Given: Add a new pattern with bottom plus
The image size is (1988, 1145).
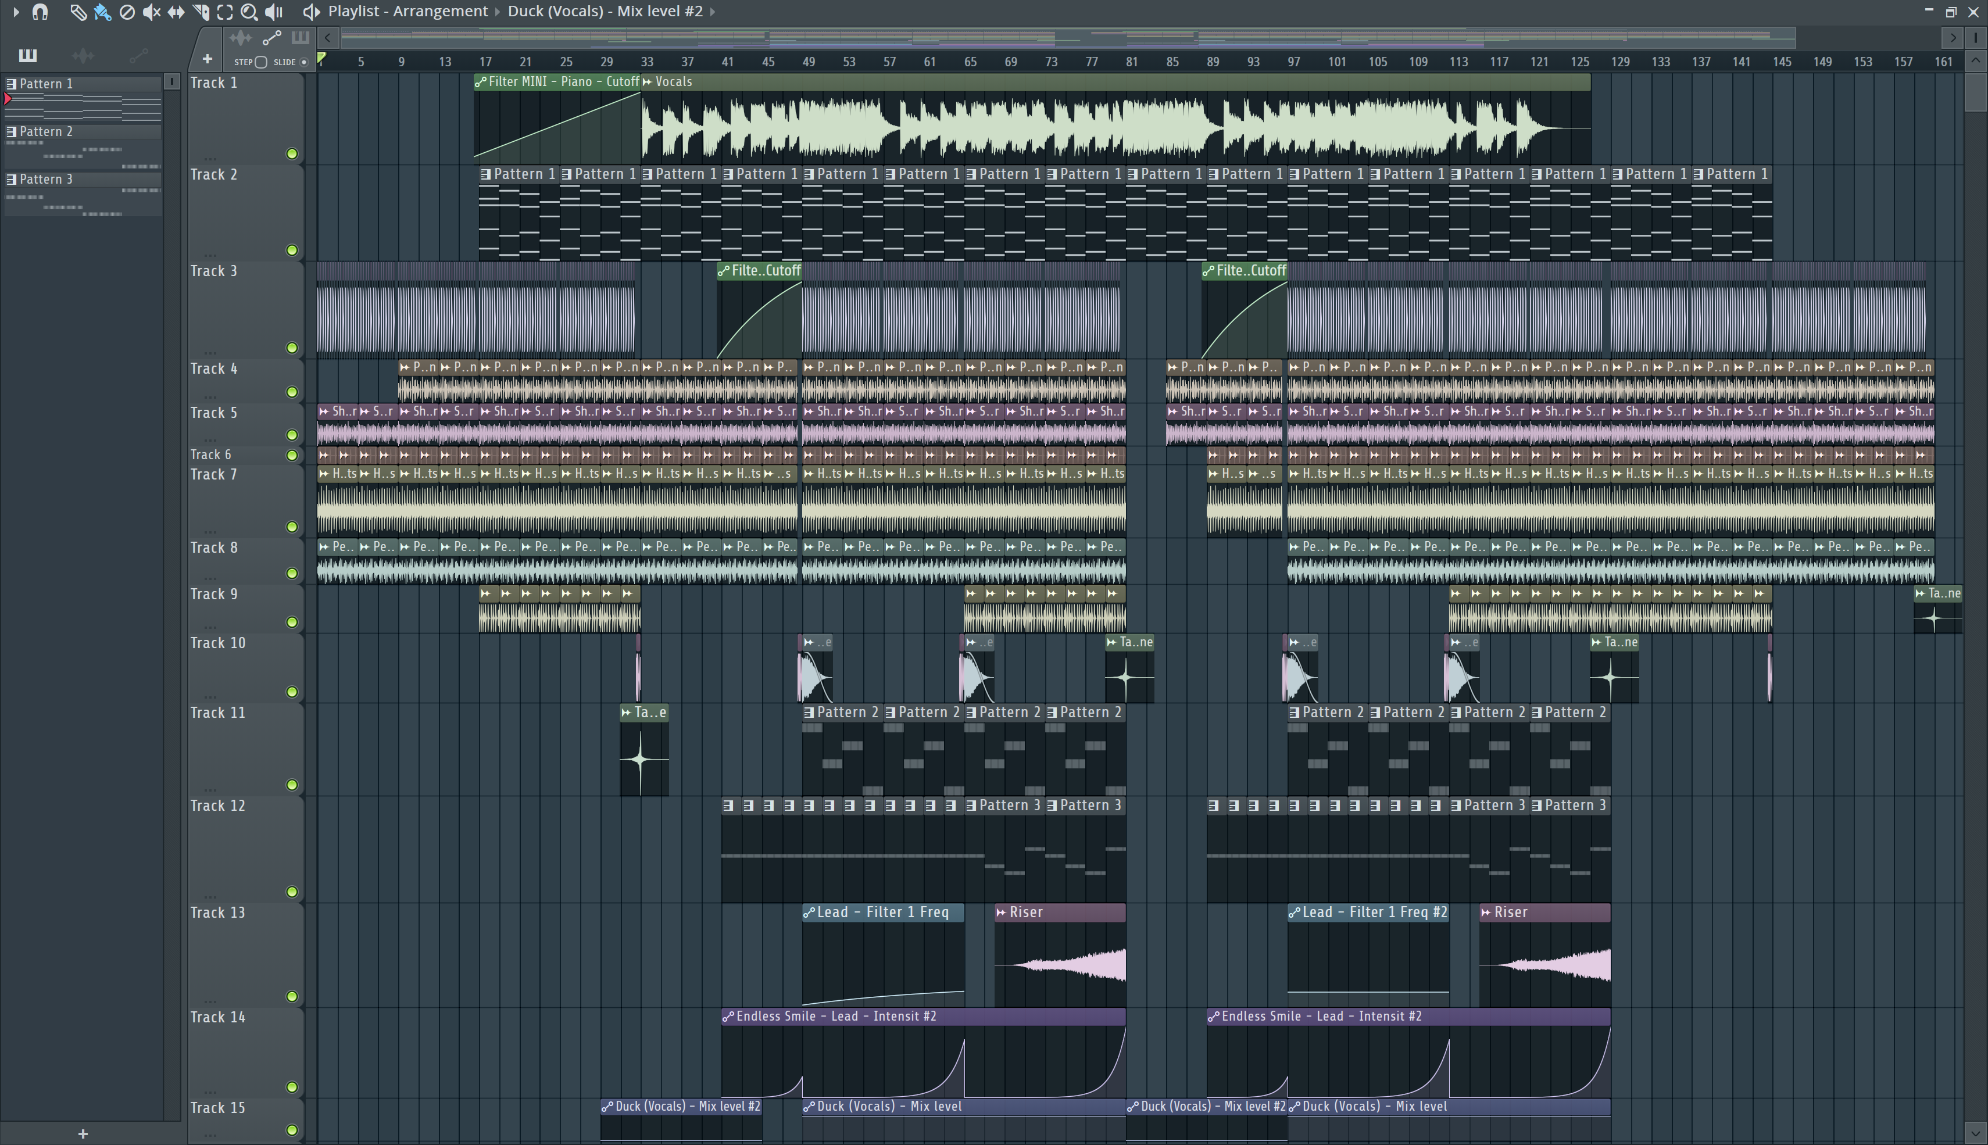Looking at the screenshot, I should click(x=83, y=1133).
